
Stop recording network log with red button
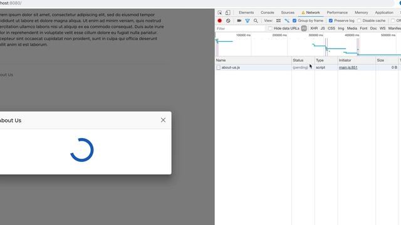tap(220, 21)
